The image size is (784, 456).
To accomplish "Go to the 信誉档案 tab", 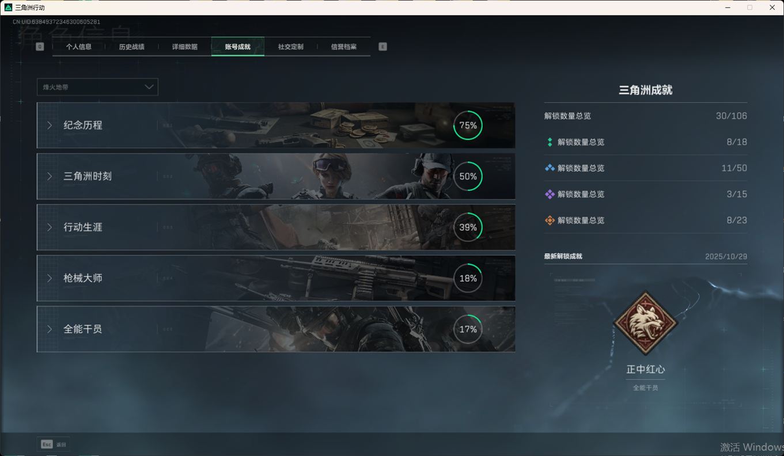I will point(343,47).
